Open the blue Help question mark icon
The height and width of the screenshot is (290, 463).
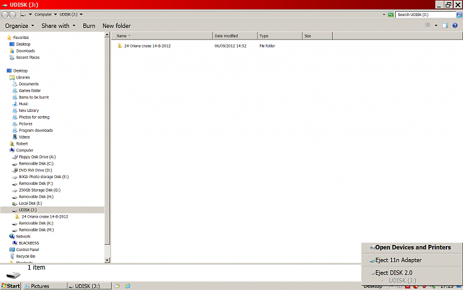pyautogui.click(x=455, y=25)
